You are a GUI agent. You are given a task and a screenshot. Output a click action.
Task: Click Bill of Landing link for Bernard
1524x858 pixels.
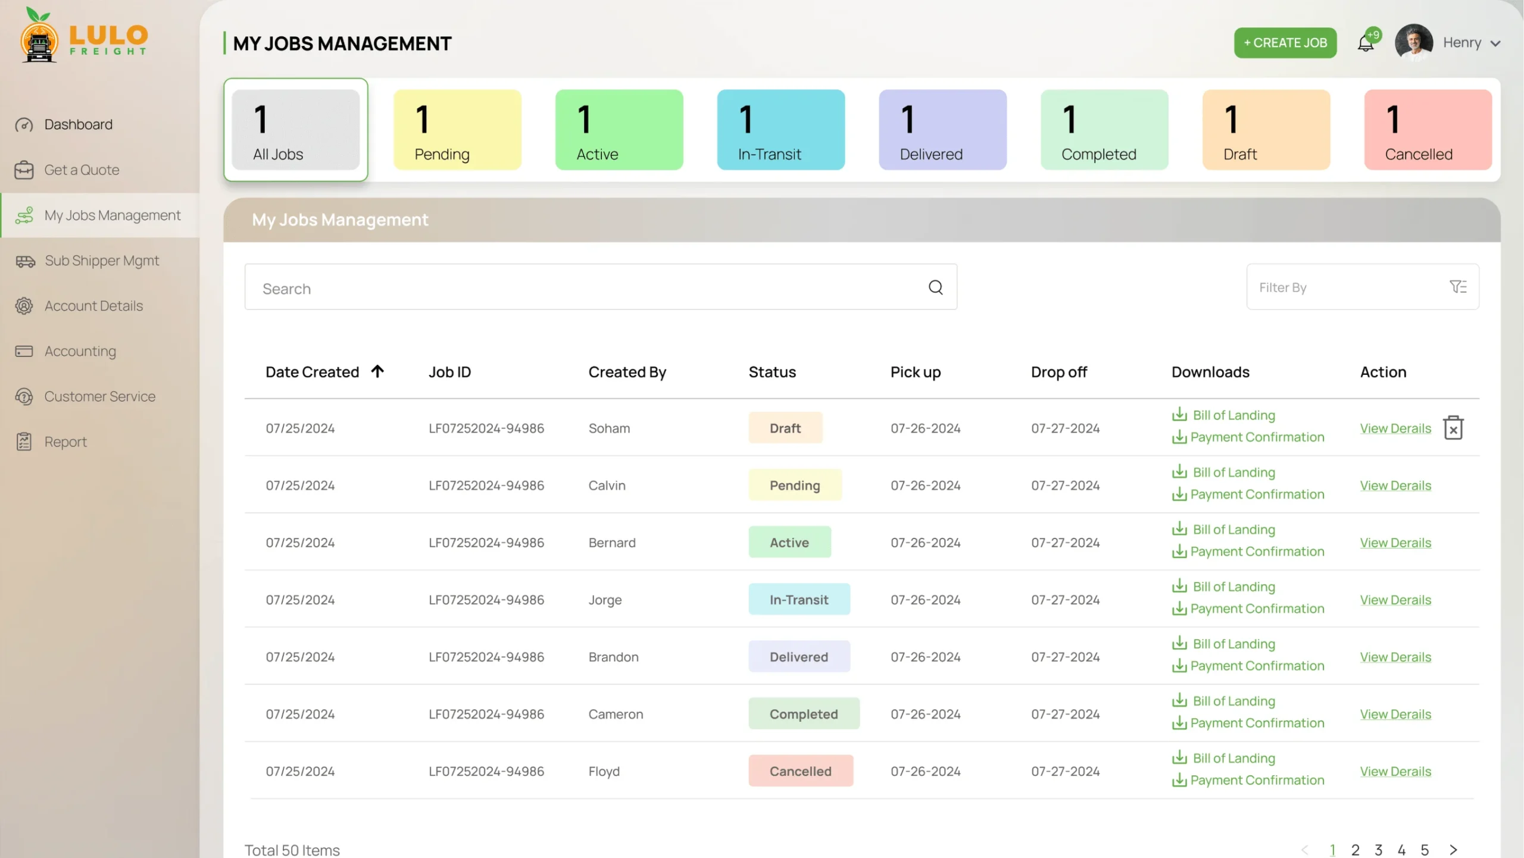(1234, 529)
